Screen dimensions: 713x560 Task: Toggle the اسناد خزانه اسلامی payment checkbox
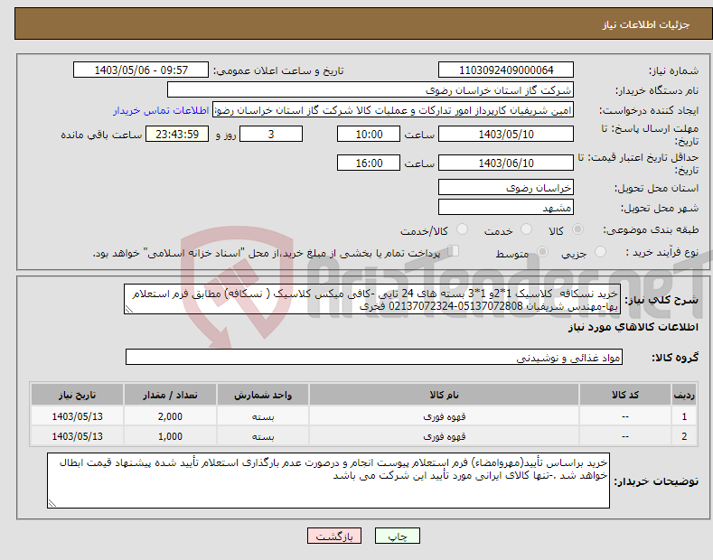(x=454, y=251)
